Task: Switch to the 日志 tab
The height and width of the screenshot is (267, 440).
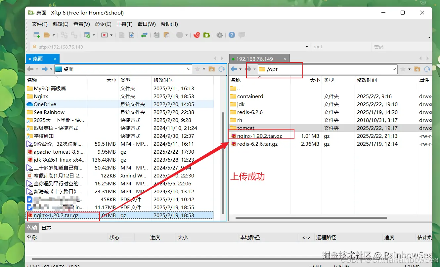Action: tap(46, 228)
